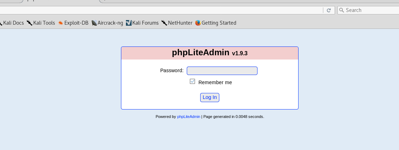The height and width of the screenshot is (150, 399).
Task: Click the phpLiteAdmin heading title
Action: pos(201,52)
